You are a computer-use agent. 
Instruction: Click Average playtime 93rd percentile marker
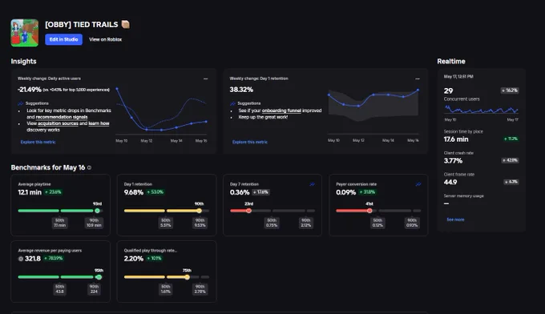click(x=97, y=211)
